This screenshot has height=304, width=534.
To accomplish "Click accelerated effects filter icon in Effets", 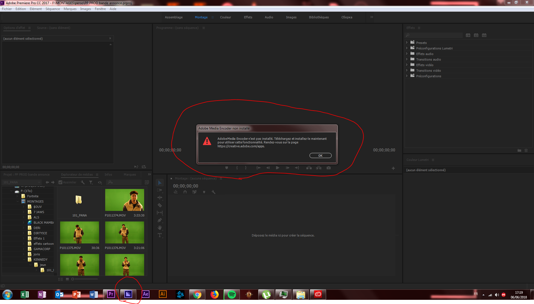I will tap(468, 35).
